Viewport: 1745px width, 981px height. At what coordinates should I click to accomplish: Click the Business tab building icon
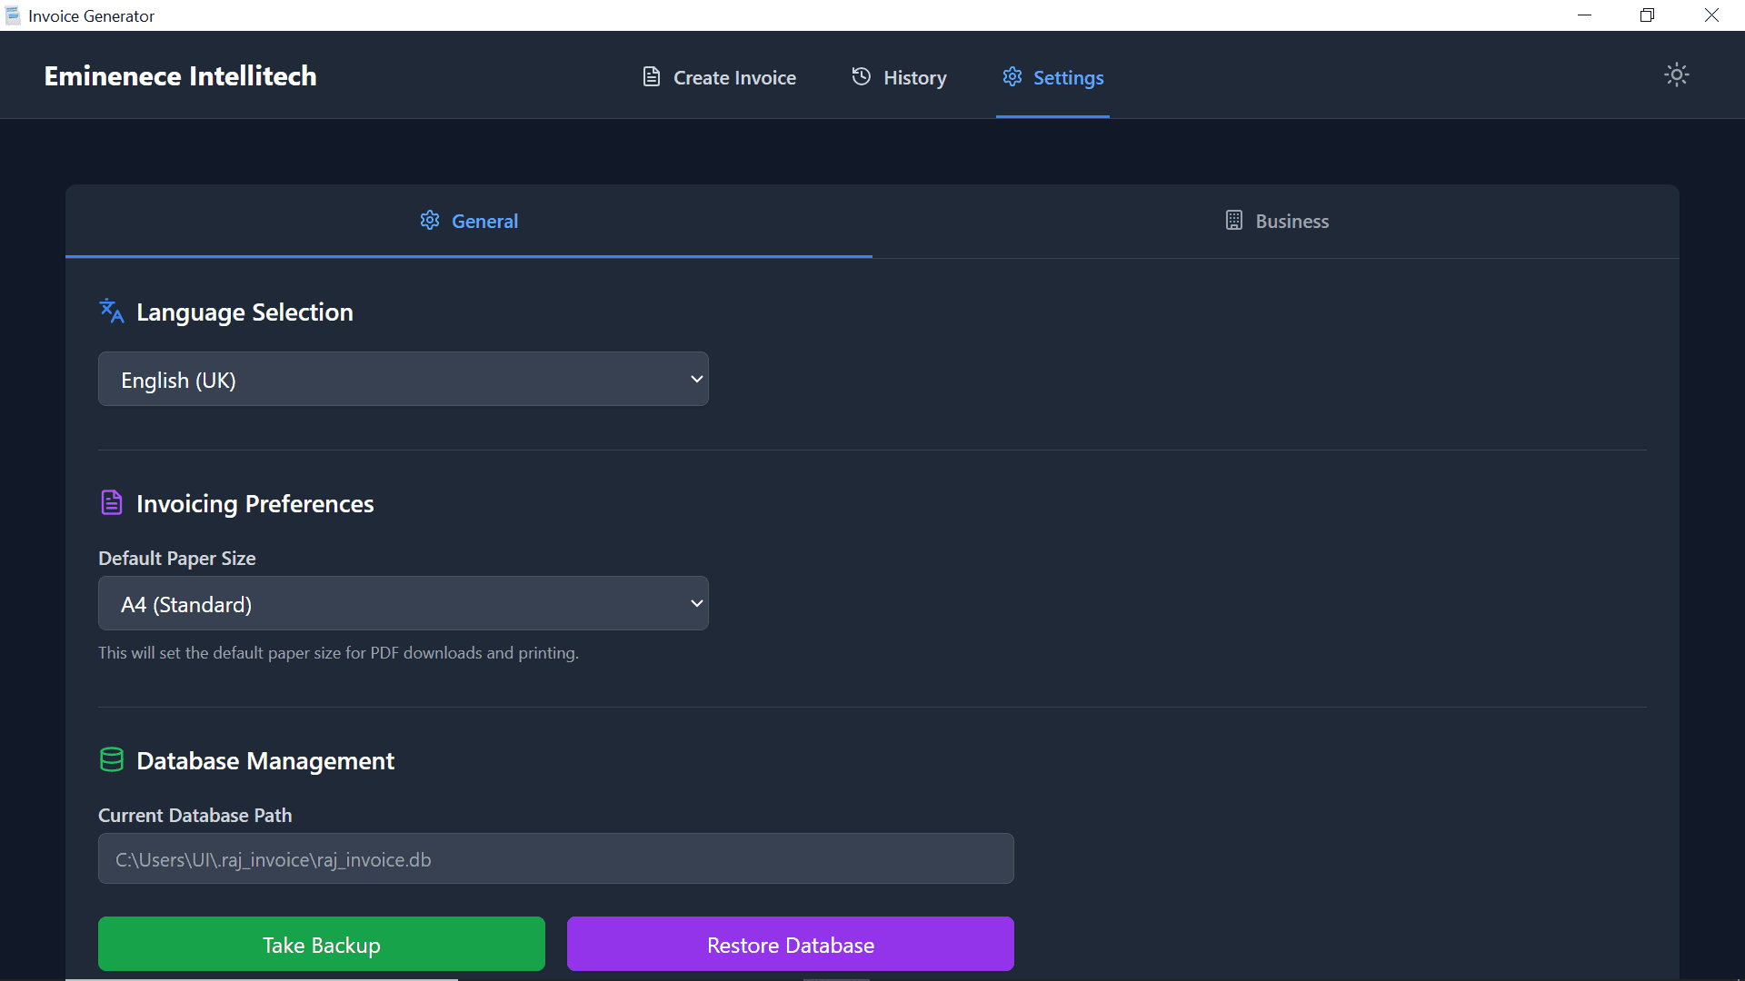coord(1233,220)
